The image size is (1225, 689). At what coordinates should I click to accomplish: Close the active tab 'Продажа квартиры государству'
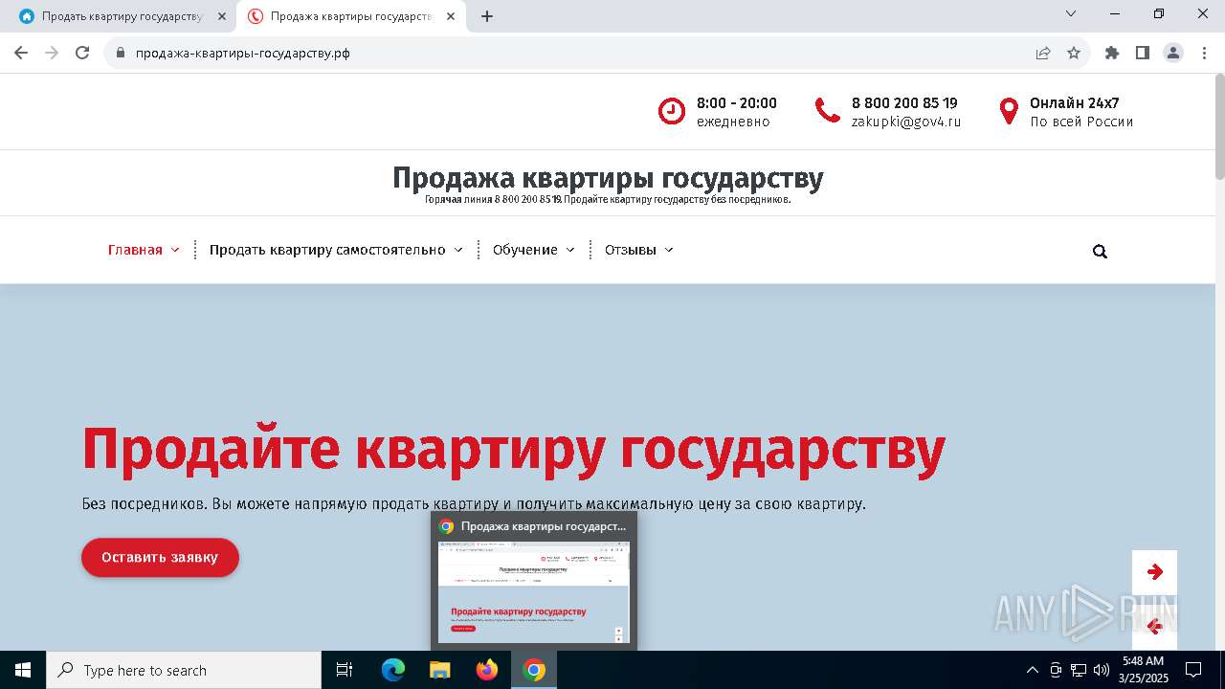pyautogui.click(x=451, y=16)
